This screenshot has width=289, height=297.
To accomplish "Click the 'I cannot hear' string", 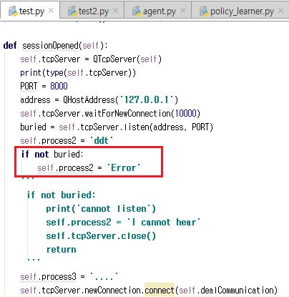I will 163,223.
